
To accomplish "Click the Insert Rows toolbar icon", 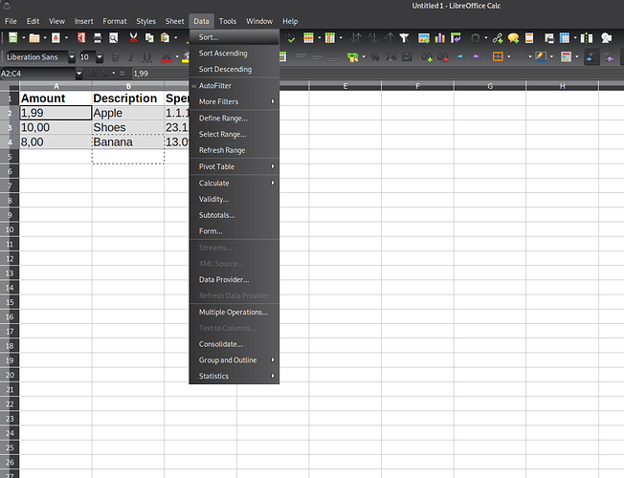I will pyautogui.click(x=308, y=38).
